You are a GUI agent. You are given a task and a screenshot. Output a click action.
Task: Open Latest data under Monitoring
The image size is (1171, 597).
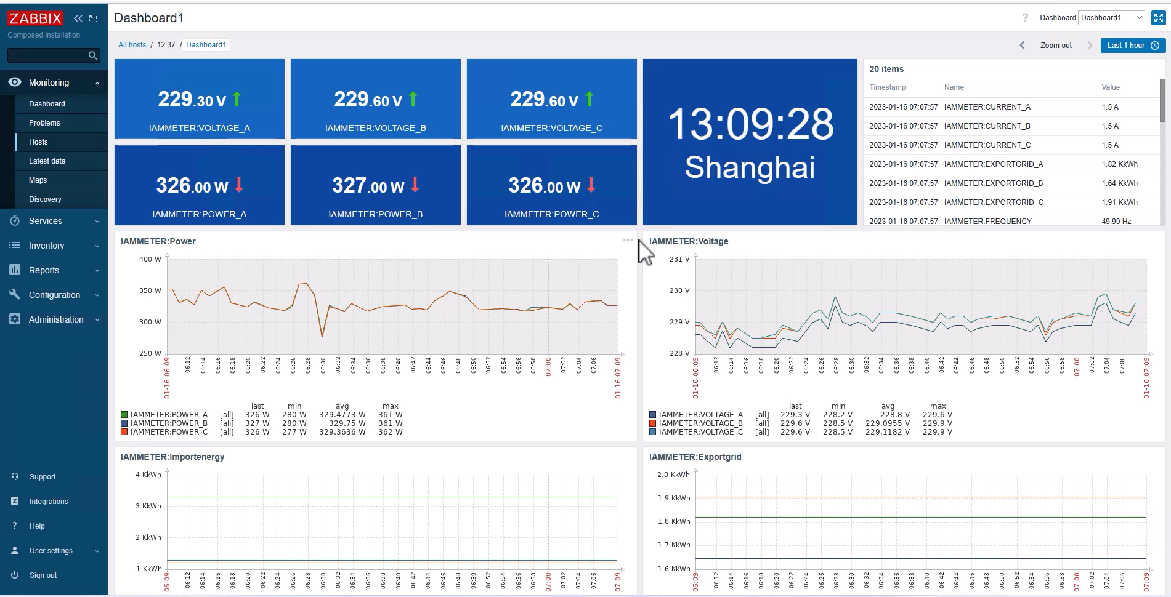(47, 161)
